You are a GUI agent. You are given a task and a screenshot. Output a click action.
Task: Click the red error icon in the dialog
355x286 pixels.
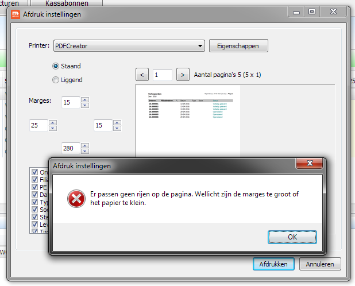pyautogui.click(x=76, y=199)
